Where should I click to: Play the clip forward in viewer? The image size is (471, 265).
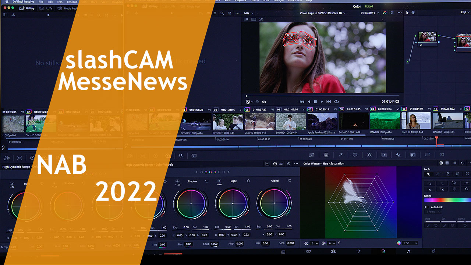[x=322, y=102]
